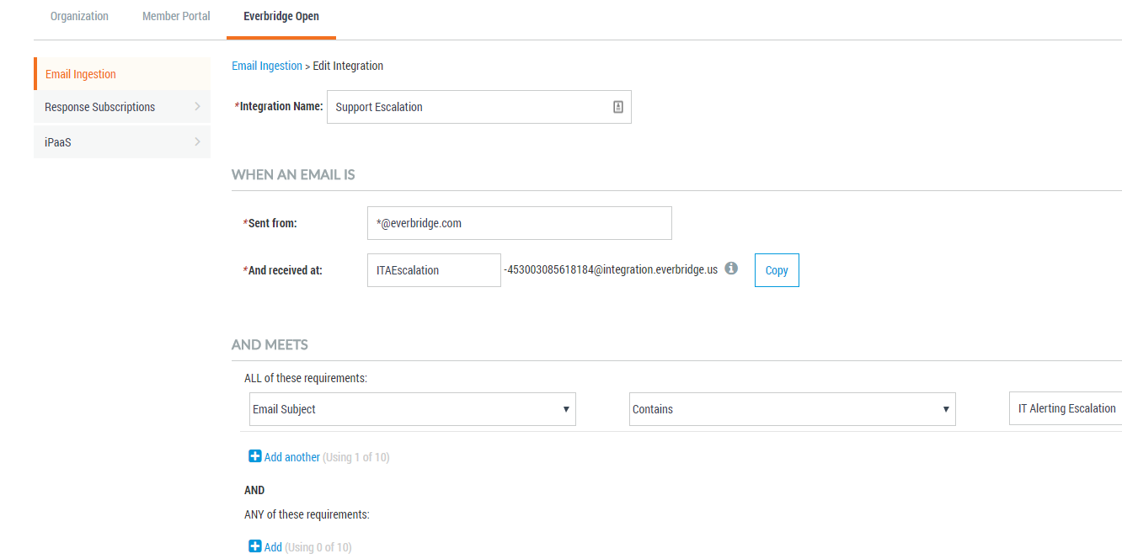Image resolution: width=1122 pixels, height=559 pixels.
Task: Click the Sent from input field
Action: [519, 222]
